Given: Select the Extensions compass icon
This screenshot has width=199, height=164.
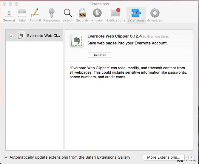Looking at the screenshot, I should pos(136,15).
